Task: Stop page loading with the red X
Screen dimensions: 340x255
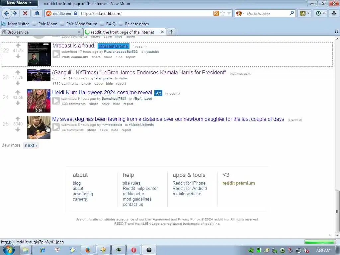Action: pyautogui.click(x=25, y=13)
